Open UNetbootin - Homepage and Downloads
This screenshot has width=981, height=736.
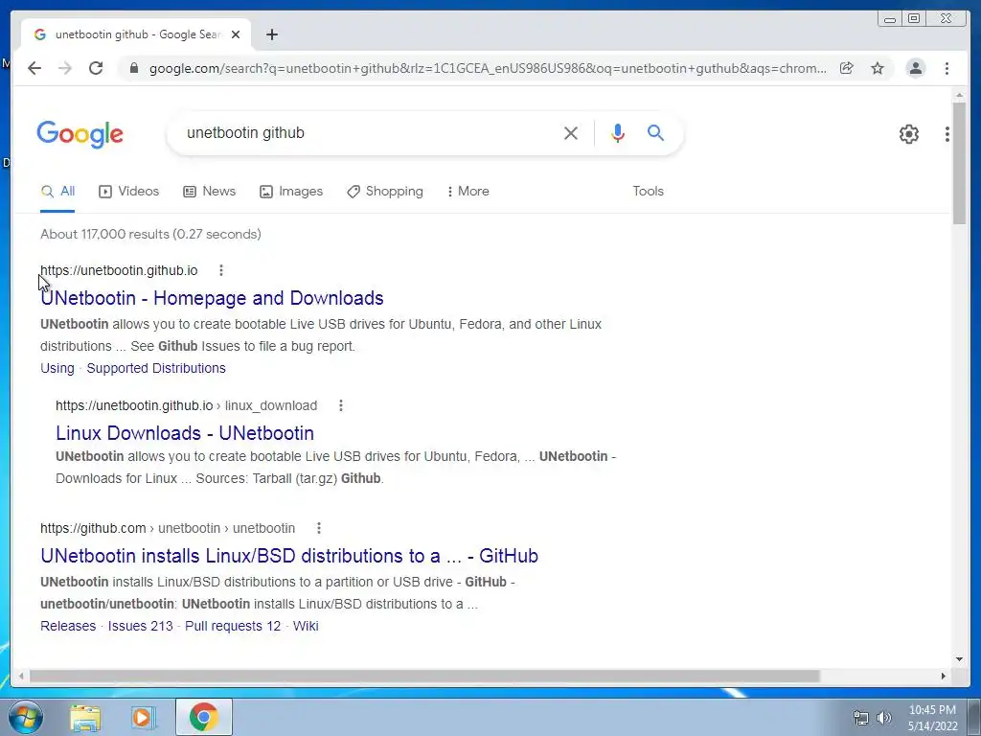(212, 298)
